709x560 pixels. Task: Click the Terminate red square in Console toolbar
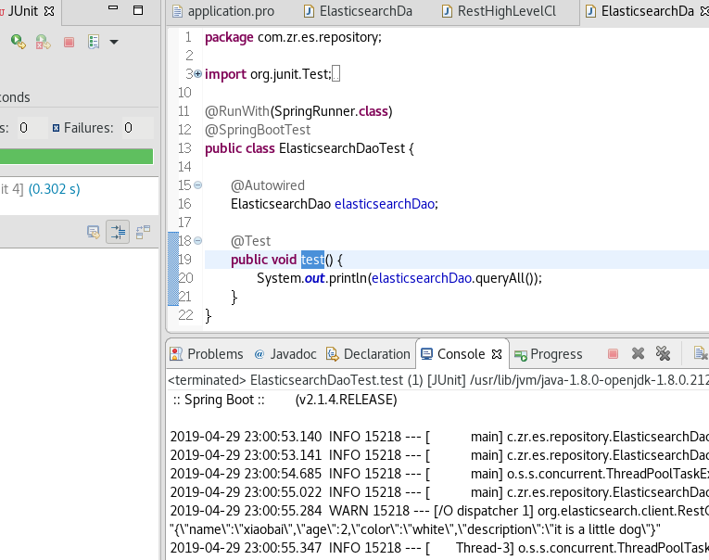[613, 354]
